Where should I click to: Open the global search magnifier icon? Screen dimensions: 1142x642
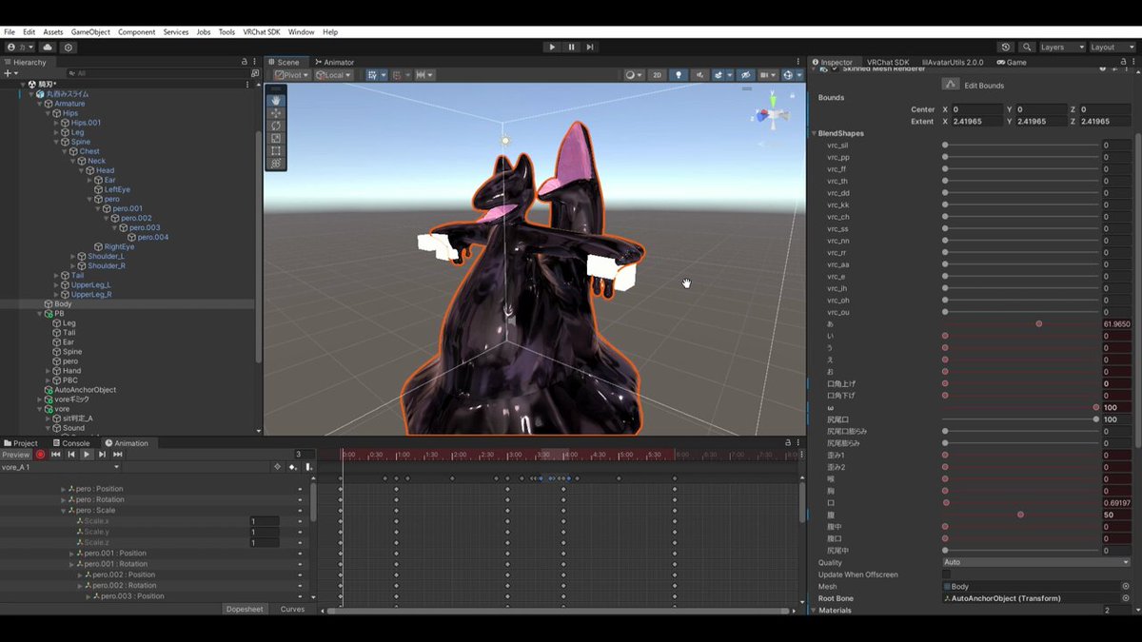click(x=1028, y=47)
